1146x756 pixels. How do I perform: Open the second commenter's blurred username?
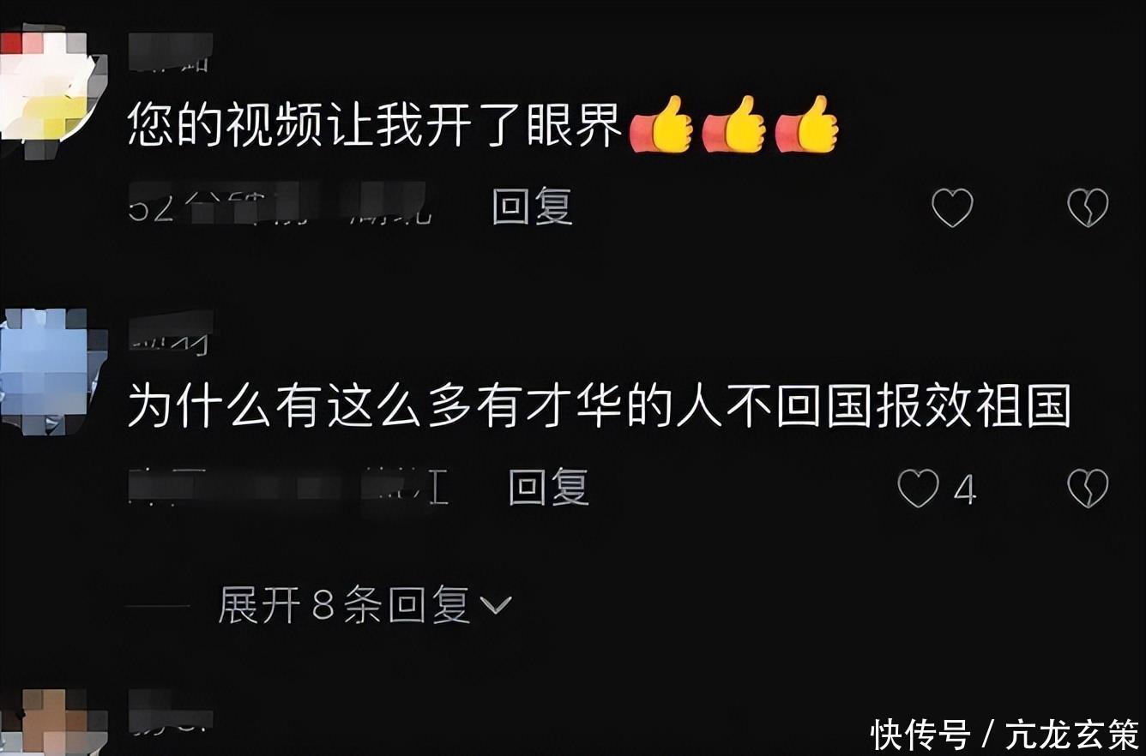(x=170, y=331)
